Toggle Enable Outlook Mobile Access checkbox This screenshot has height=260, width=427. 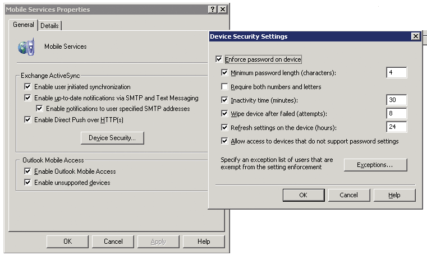coord(28,171)
